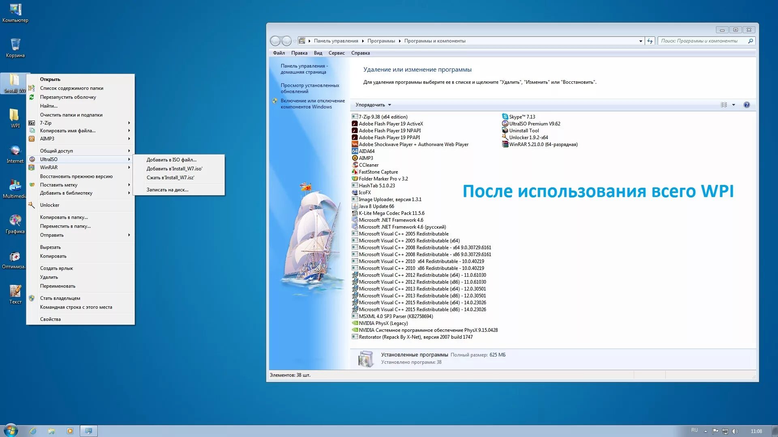The height and width of the screenshot is (437, 778).
Task: Expand the 7-Zip submenu arrow
Action: coord(129,123)
